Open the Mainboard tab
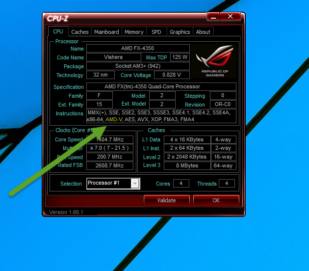Viewport: 309px width, 271px height. pyautogui.click(x=106, y=32)
